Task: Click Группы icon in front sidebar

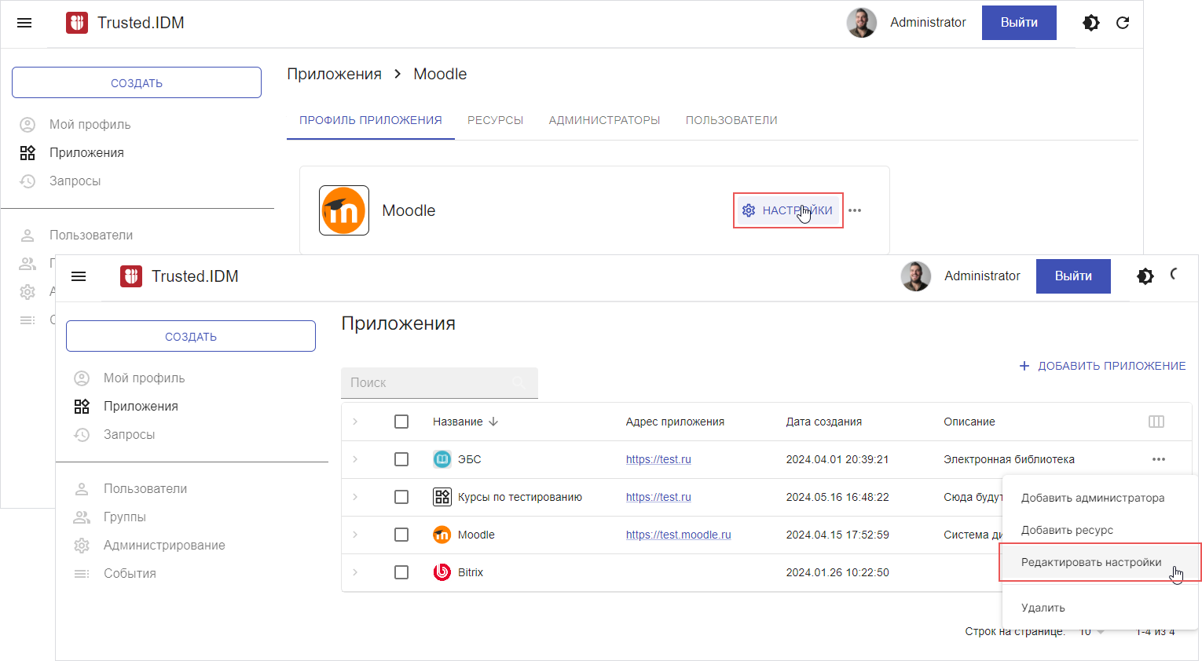Action: (x=82, y=517)
